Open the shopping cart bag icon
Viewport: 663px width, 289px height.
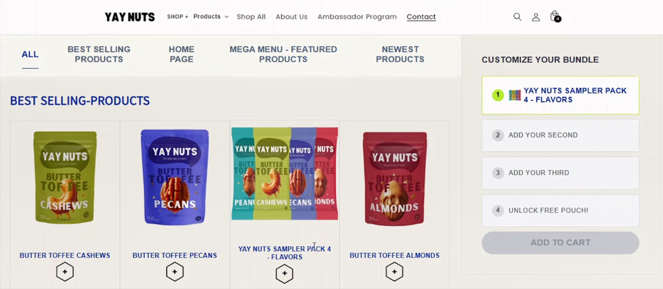pos(555,16)
